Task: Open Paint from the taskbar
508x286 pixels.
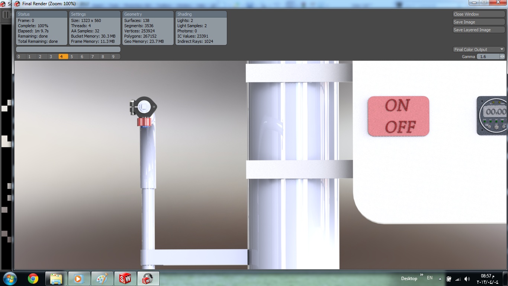Action: [102, 279]
